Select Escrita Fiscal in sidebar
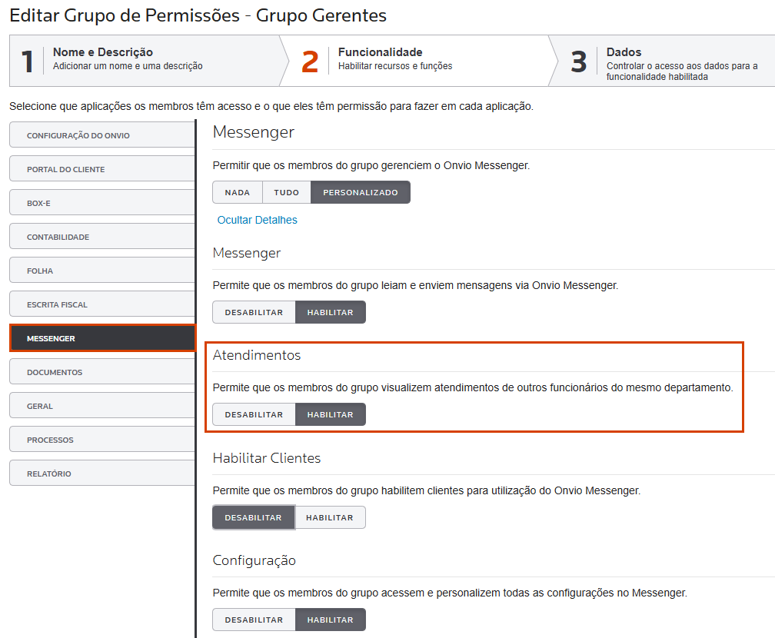This screenshot has width=775, height=638. 102,304
